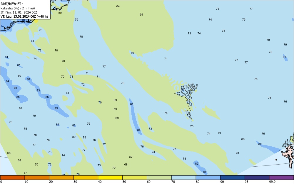Click the legend scale label '99.9'
This screenshot has height=184, width=294.
coord(272,182)
